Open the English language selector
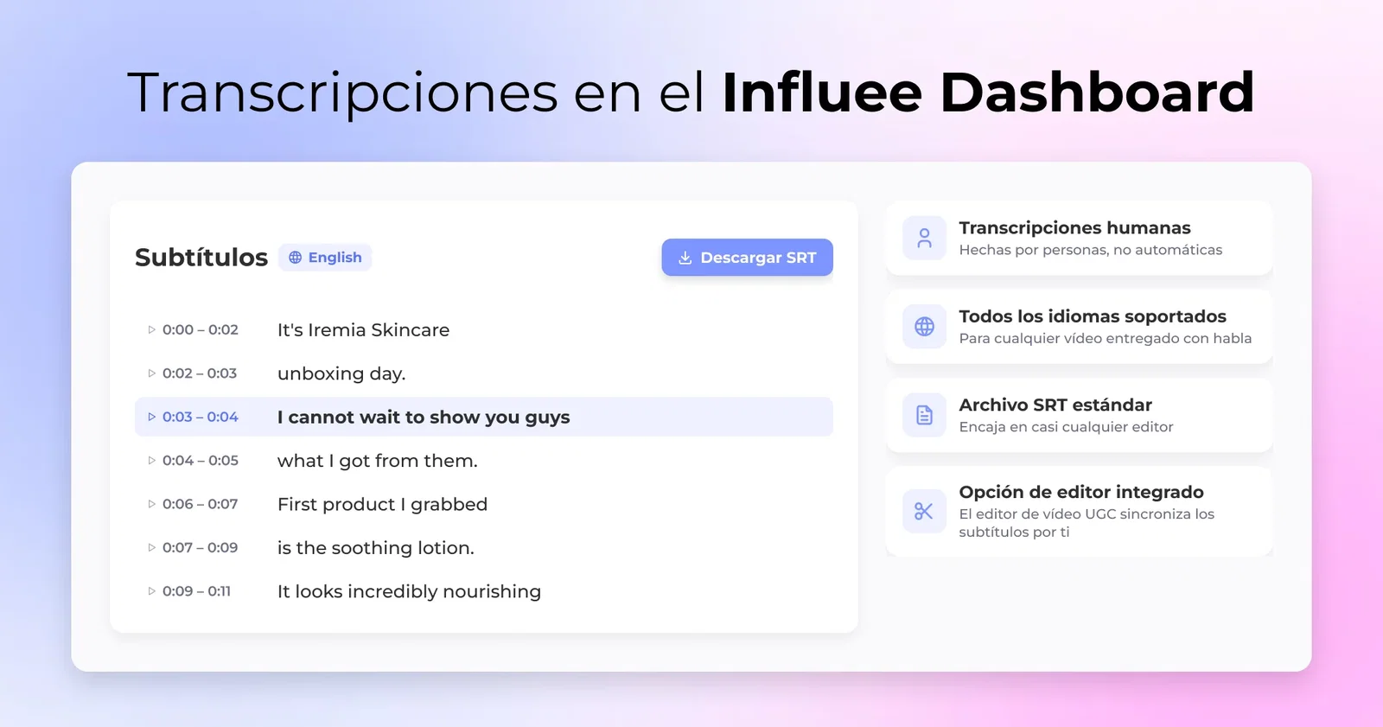Screen dimensions: 1383x727 pos(325,258)
